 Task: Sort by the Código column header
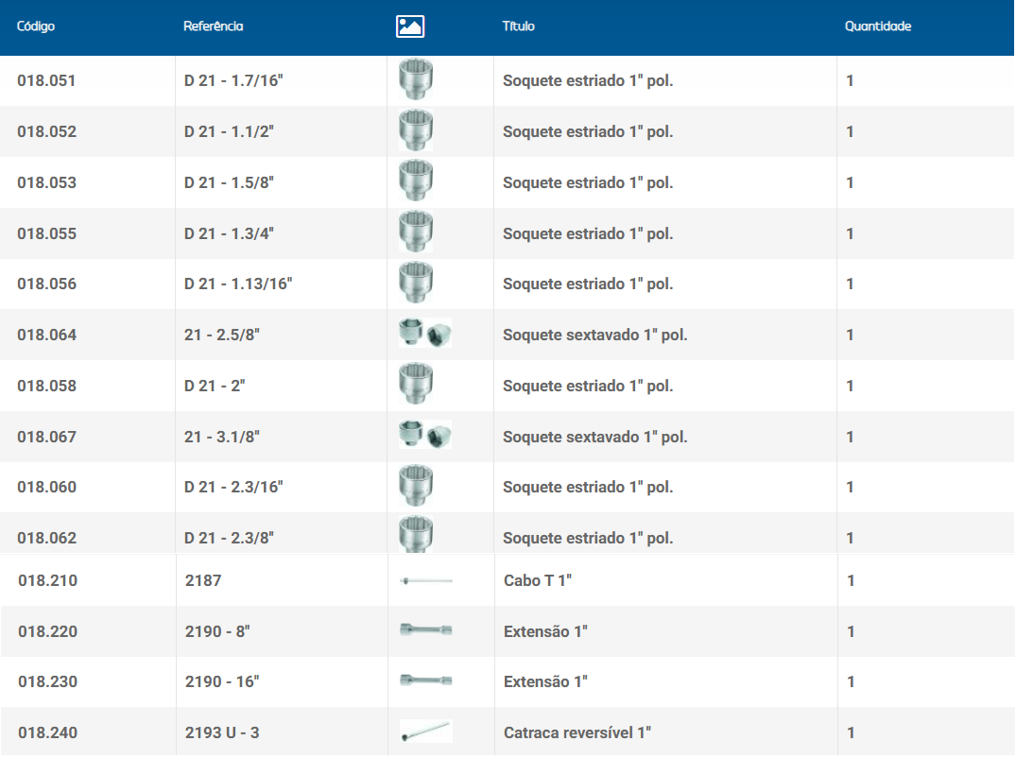tap(36, 26)
